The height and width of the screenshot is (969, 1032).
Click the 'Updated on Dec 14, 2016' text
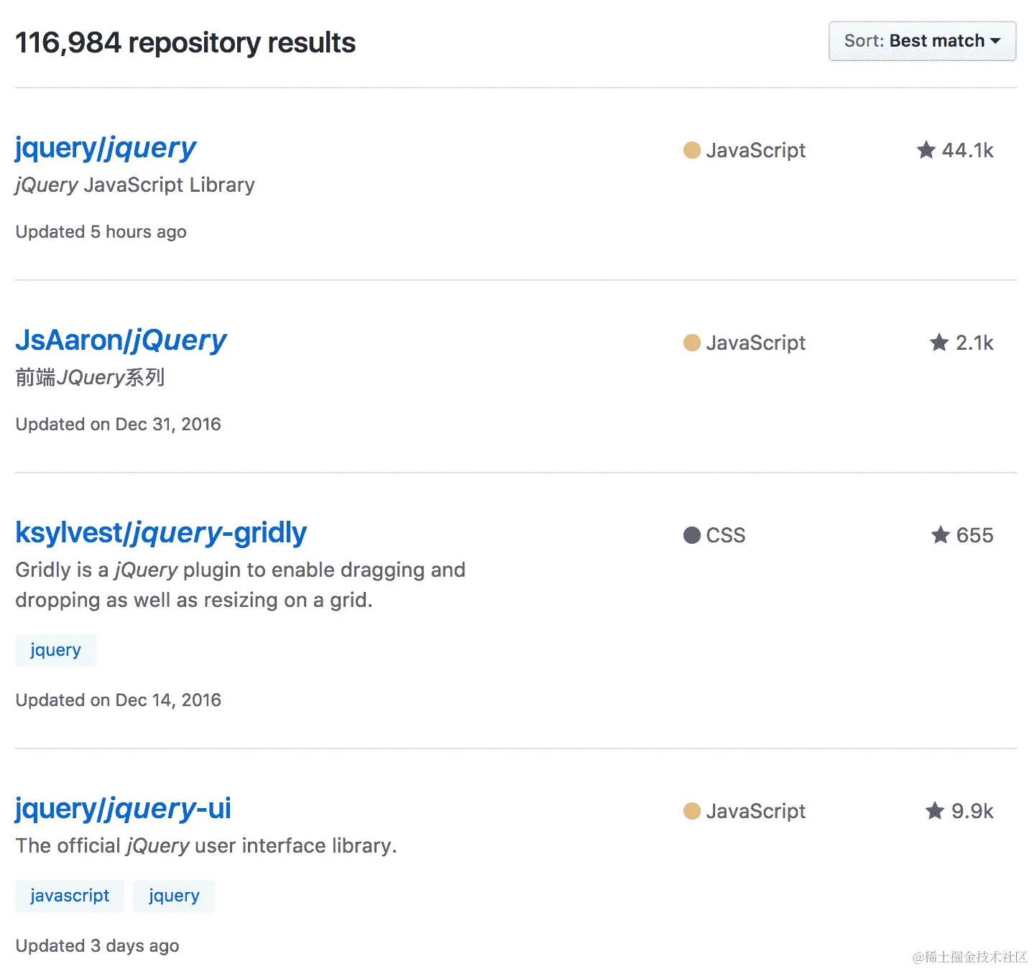pos(119,700)
